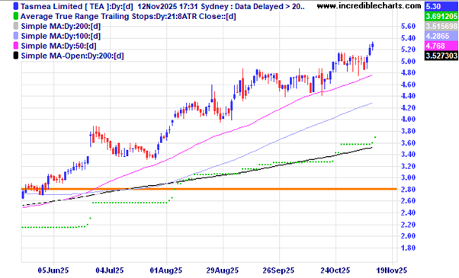Click the magenta Simple MA 50 legend marker
This screenshot has height=278, width=459.
[16, 46]
